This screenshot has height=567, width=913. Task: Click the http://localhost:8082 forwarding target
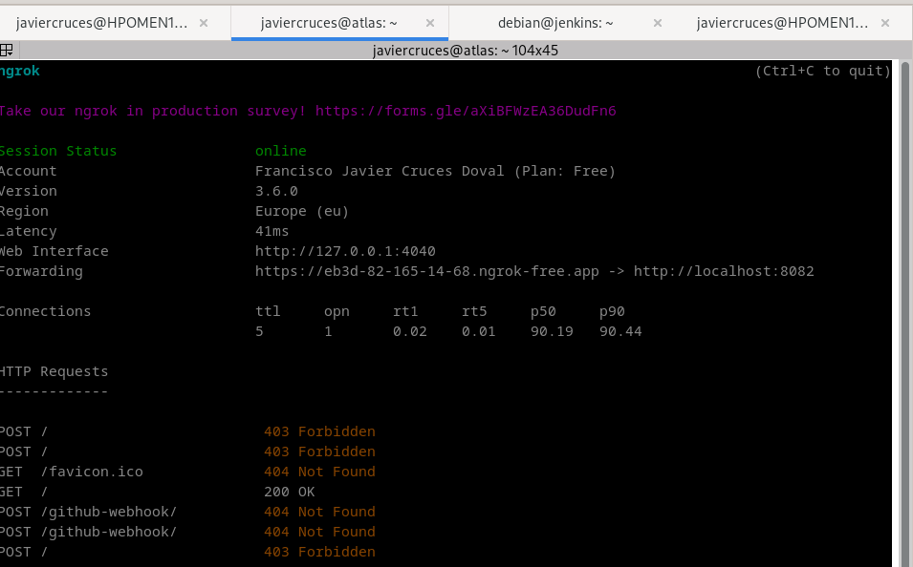[x=724, y=272]
